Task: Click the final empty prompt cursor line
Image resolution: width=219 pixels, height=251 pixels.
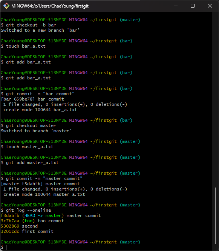Action: pos(4,247)
